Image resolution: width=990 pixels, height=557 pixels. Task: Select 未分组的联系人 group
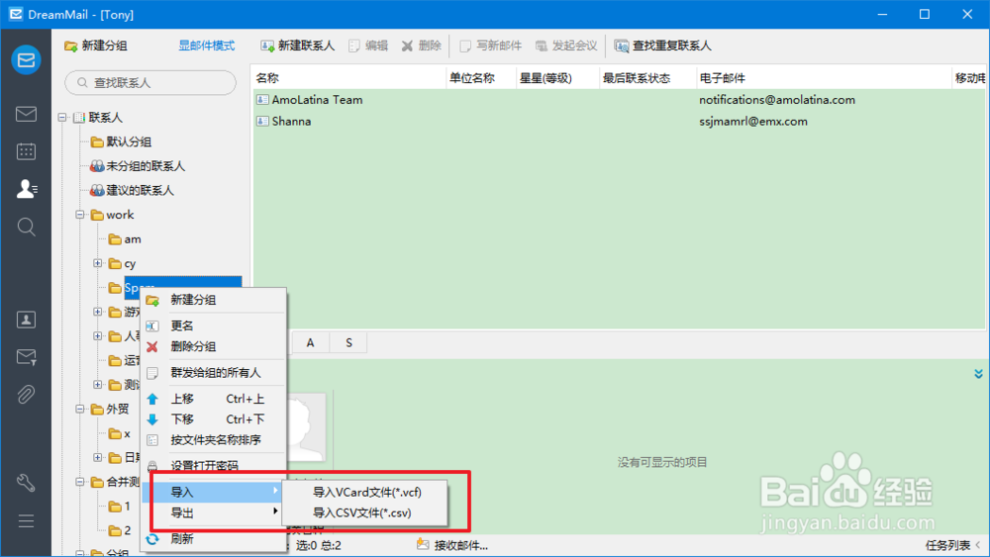coord(138,166)
